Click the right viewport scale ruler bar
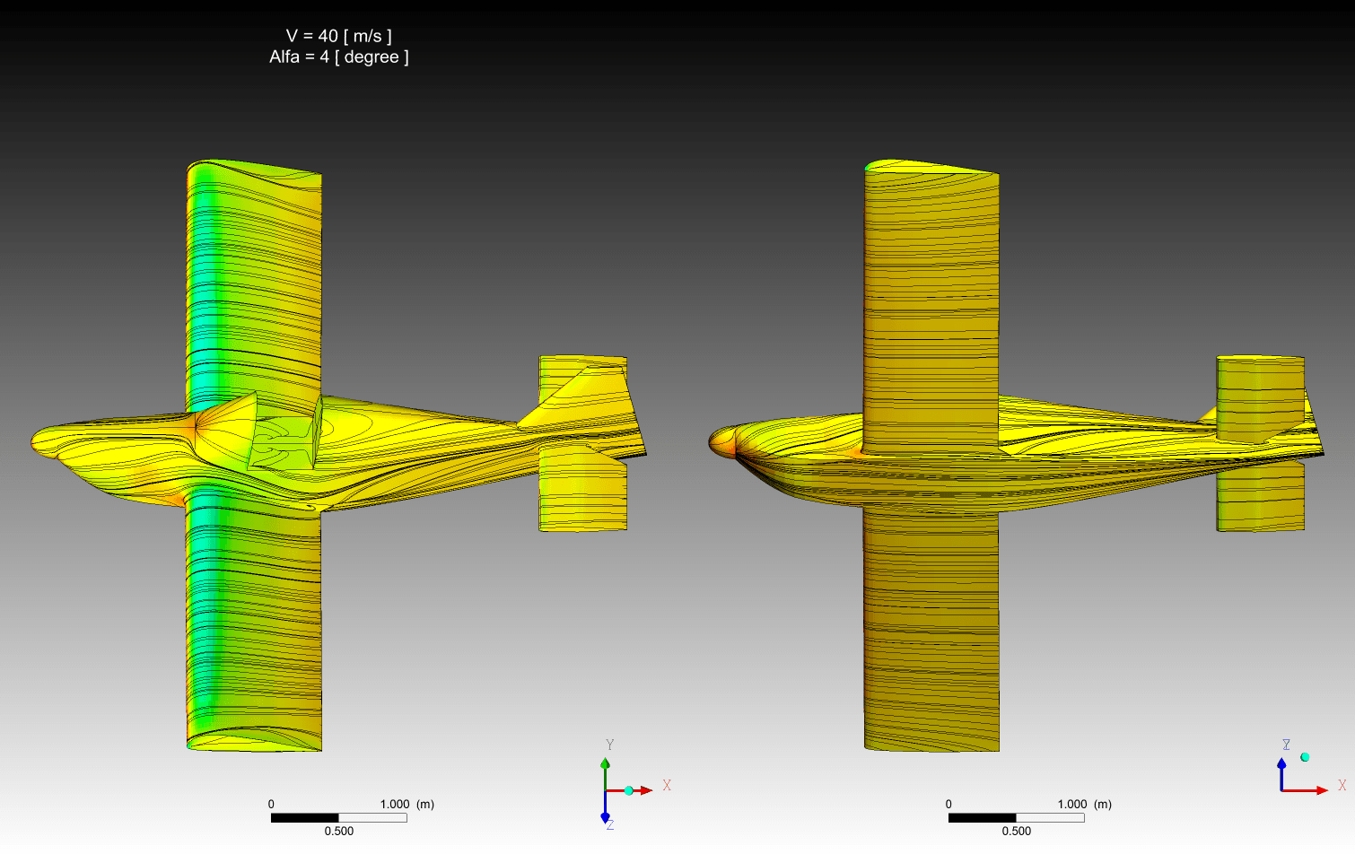The image size is (1355, 854). coord(1016,817)
